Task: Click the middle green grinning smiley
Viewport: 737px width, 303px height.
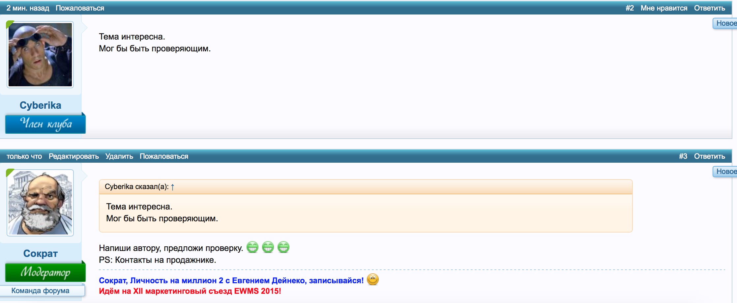Action: coord(268,247)
